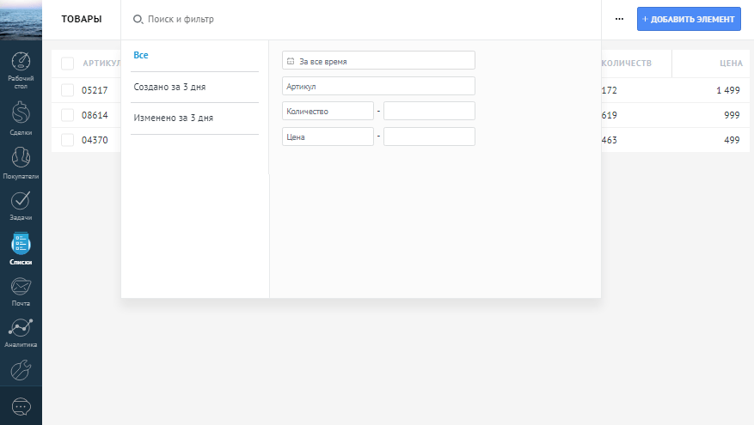Open the Почта mail icon
Screen dimensions: 754x425
coord(21,286)
